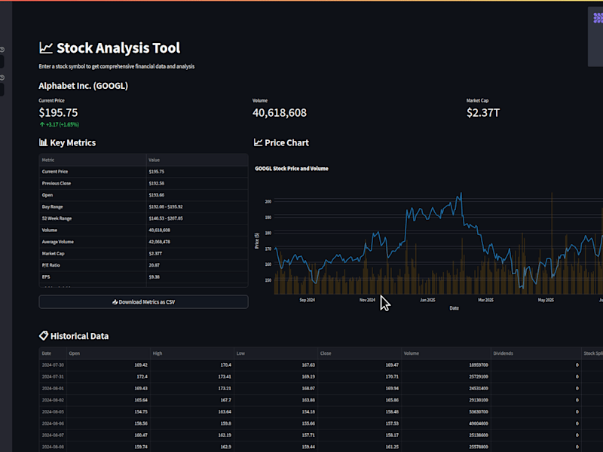The image size is (603, 452).
Task: Select the Day Range metric label
Action: tap(52, 206)
